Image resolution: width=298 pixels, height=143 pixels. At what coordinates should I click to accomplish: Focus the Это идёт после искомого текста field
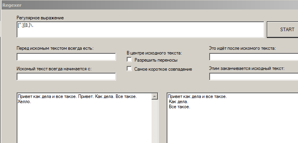click(x=253, y=57)
